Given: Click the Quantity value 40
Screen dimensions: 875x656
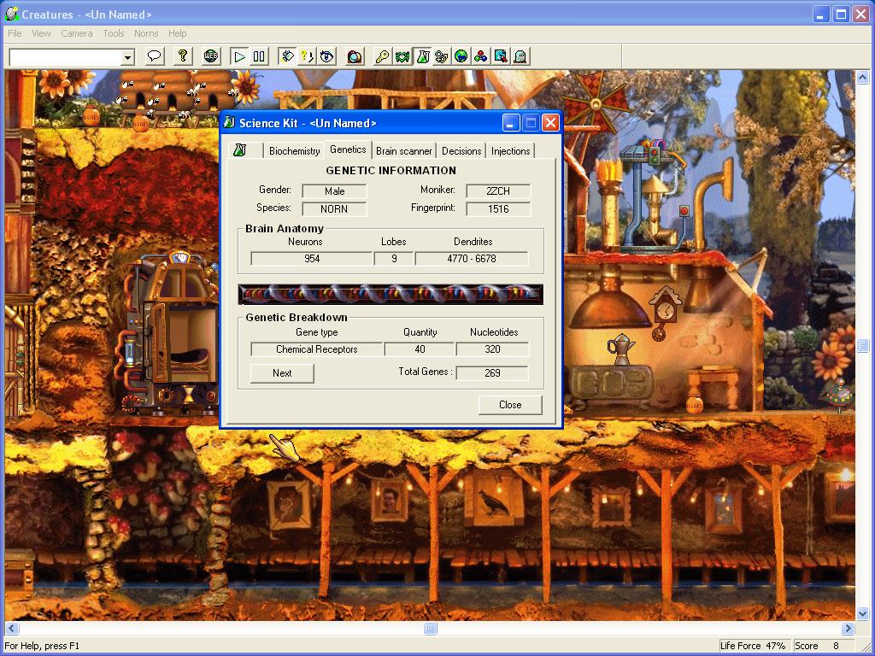Looking at the screenshot, I should tap(420, 349).
